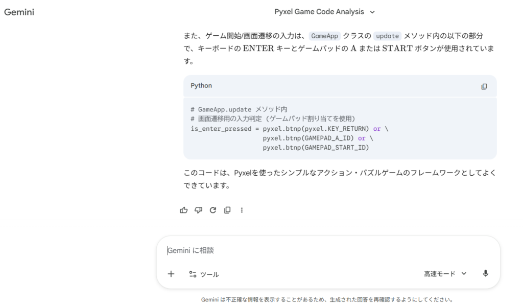Click the Python label in code header
523x307 pixels.
[x=201, y=86]
